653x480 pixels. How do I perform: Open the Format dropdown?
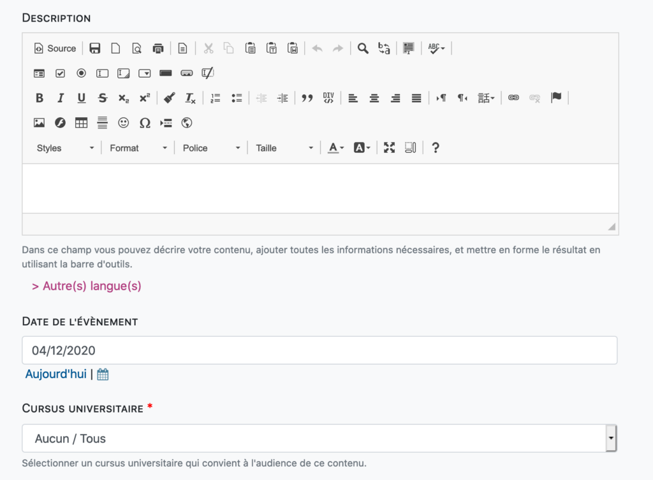[x=138, y=148]
